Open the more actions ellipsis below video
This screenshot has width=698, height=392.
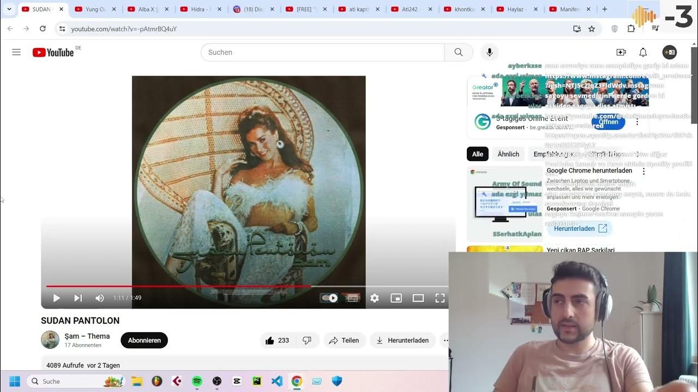click(446, 340)
